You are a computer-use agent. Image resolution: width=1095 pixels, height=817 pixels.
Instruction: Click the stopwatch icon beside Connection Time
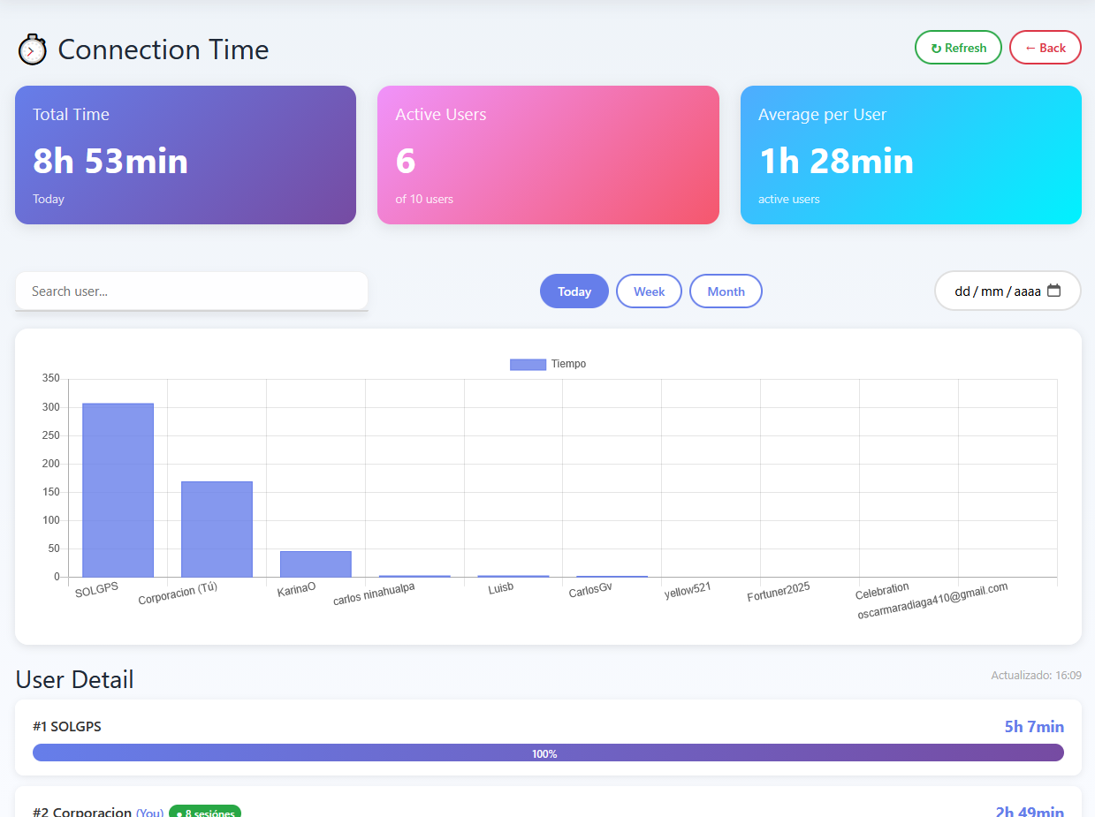coord(32,49)
